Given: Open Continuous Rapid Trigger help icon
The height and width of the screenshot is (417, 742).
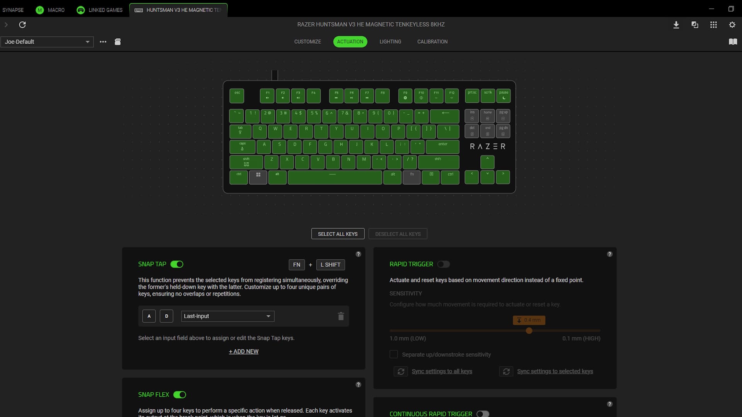Looking at the screenshot, I should [x=609, y=404].
